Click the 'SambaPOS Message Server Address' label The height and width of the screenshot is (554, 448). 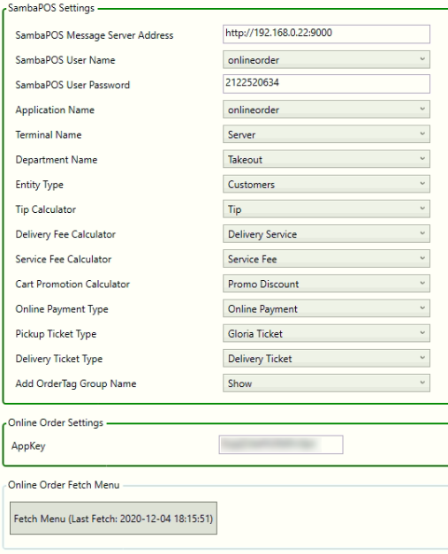[95, 35]
